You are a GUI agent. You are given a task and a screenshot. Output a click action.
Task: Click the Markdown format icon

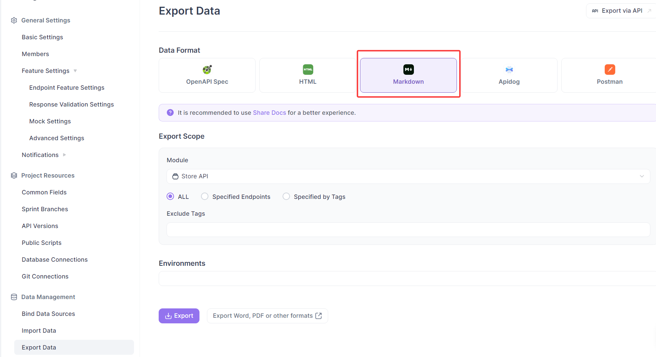[408, 70]
